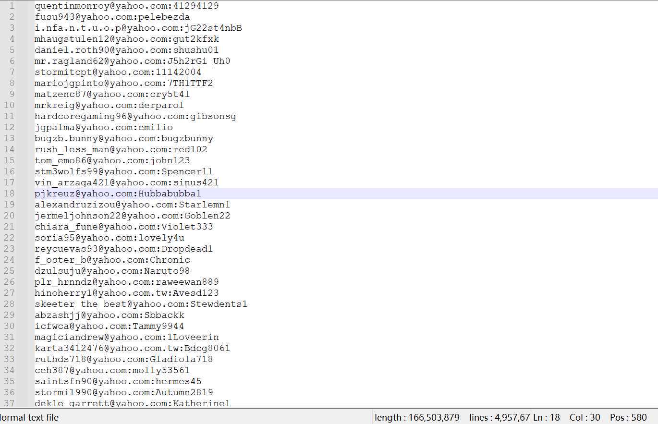Place the cursor in the text of line 10
Viewport: 658px width, 424px height.
(110, 105)
